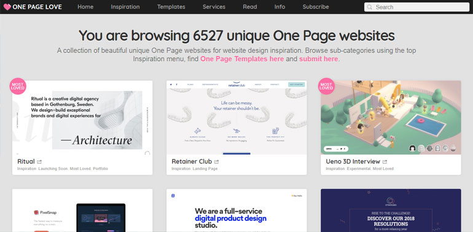Go to the Read menu item
The height and width of the screenshot is (232, 473).
250,7
